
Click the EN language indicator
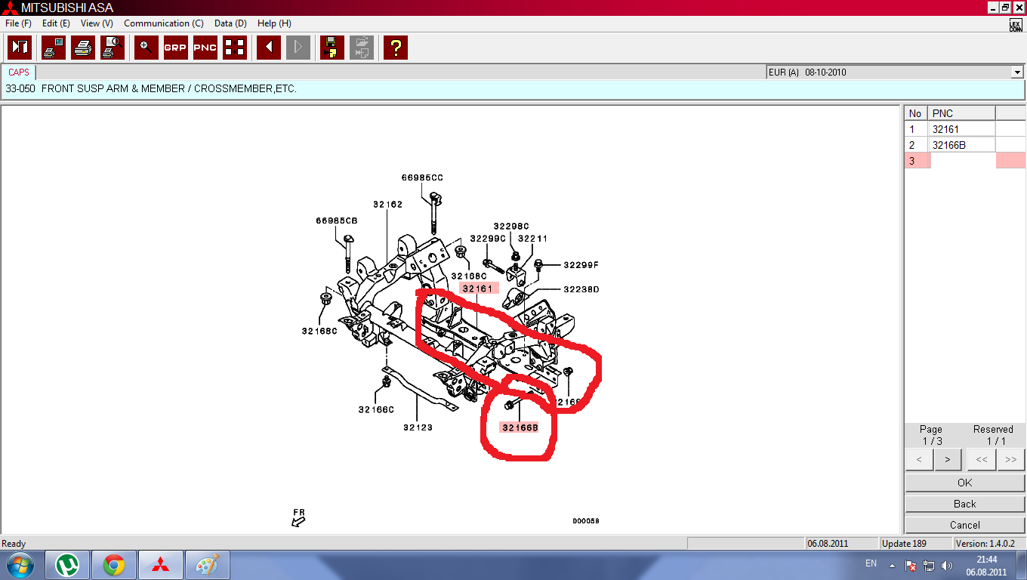coord(871,563)
